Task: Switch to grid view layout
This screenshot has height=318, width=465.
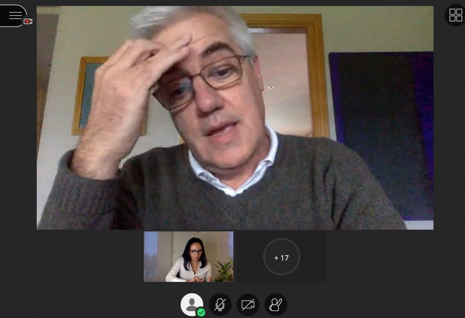Action: 455,15
